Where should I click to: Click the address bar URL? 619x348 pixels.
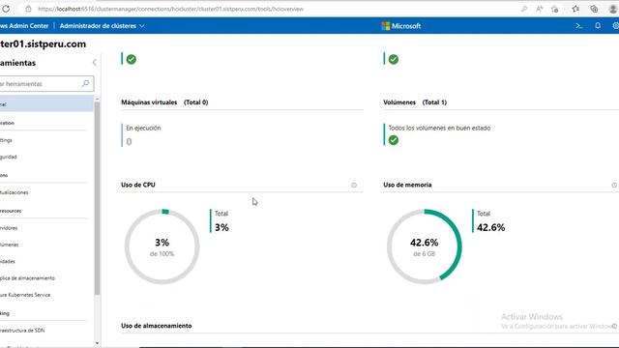click(x=170, y=9)
